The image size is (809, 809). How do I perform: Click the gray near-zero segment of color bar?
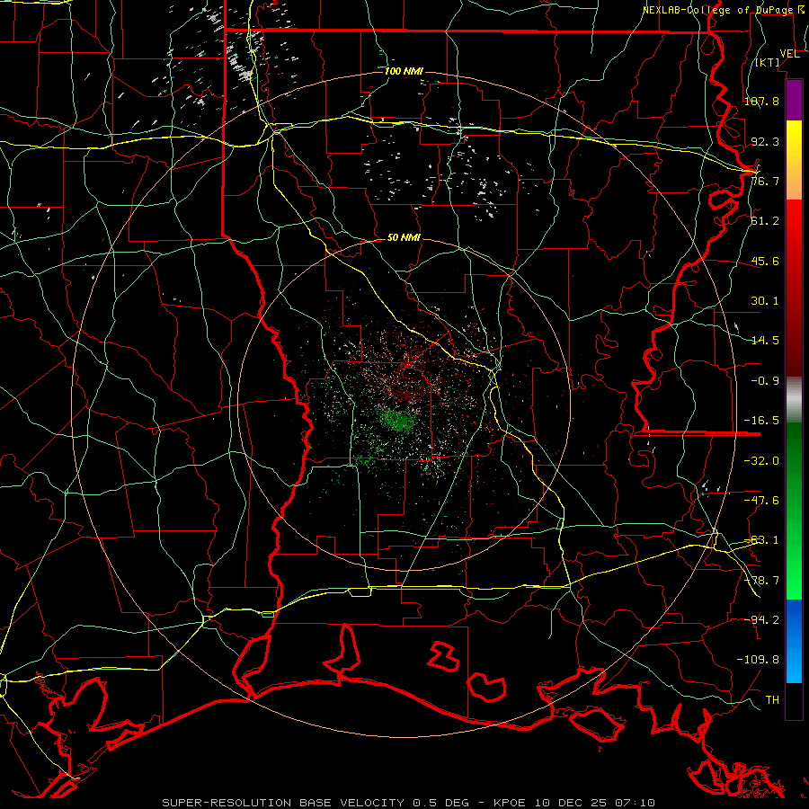[x=794, y=399]
